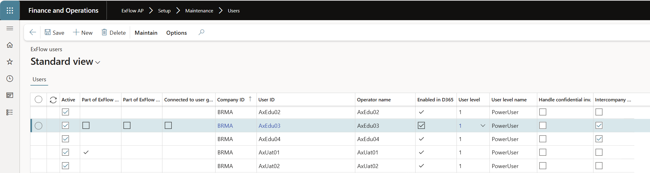Toggle Intercompany checkbox for AxEdu04 row
The image size is (650, 173).
(x=599, y=139)
